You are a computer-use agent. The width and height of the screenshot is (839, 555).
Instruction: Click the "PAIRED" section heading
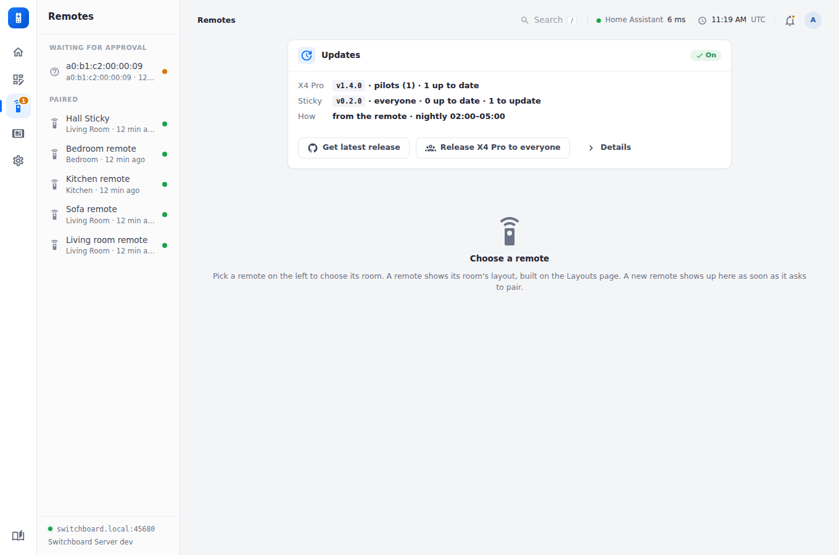pyautogui.click(x=64, y=99)
